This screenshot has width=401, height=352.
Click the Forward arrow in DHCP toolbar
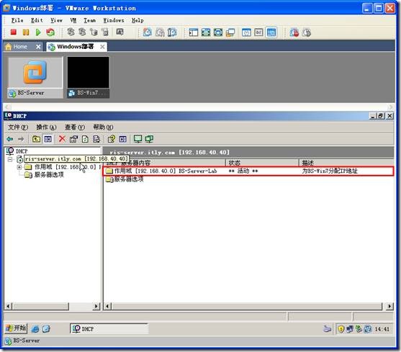[x=21, y=139]
